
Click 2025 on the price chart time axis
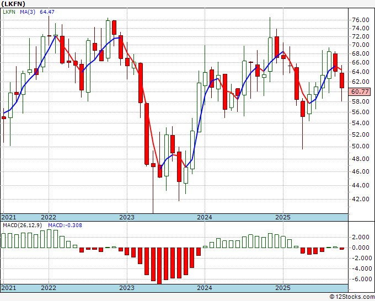[283, 217]
